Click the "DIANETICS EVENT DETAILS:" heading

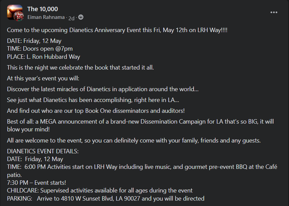click(x=43, y=151)
